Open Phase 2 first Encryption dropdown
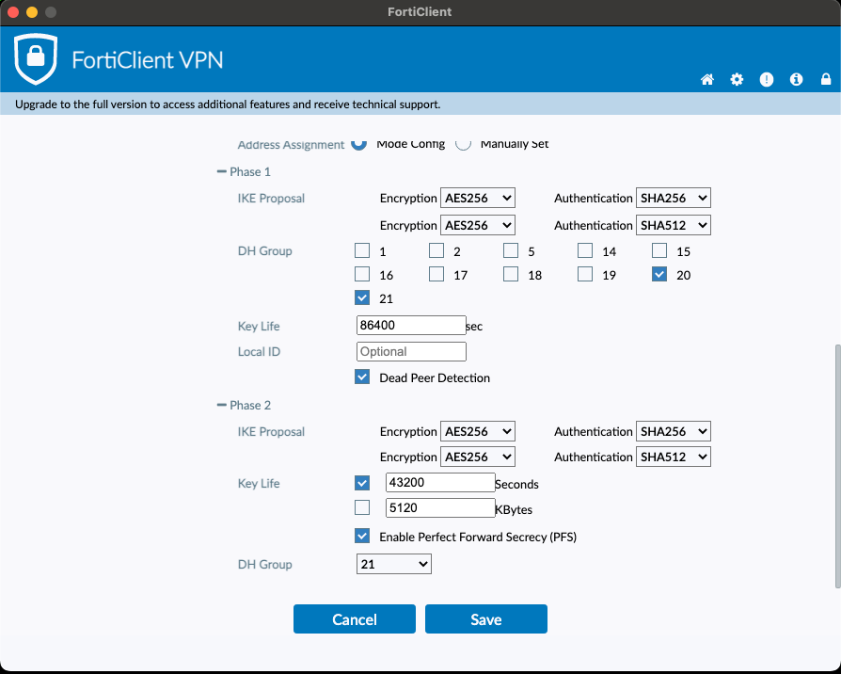The width and height of the screenshot is (841, 674). point(477,431)
